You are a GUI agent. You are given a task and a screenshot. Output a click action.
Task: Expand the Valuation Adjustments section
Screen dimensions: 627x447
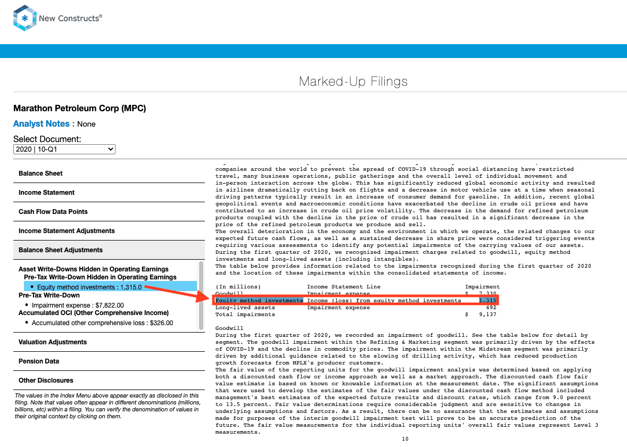[x=109, y=342]
